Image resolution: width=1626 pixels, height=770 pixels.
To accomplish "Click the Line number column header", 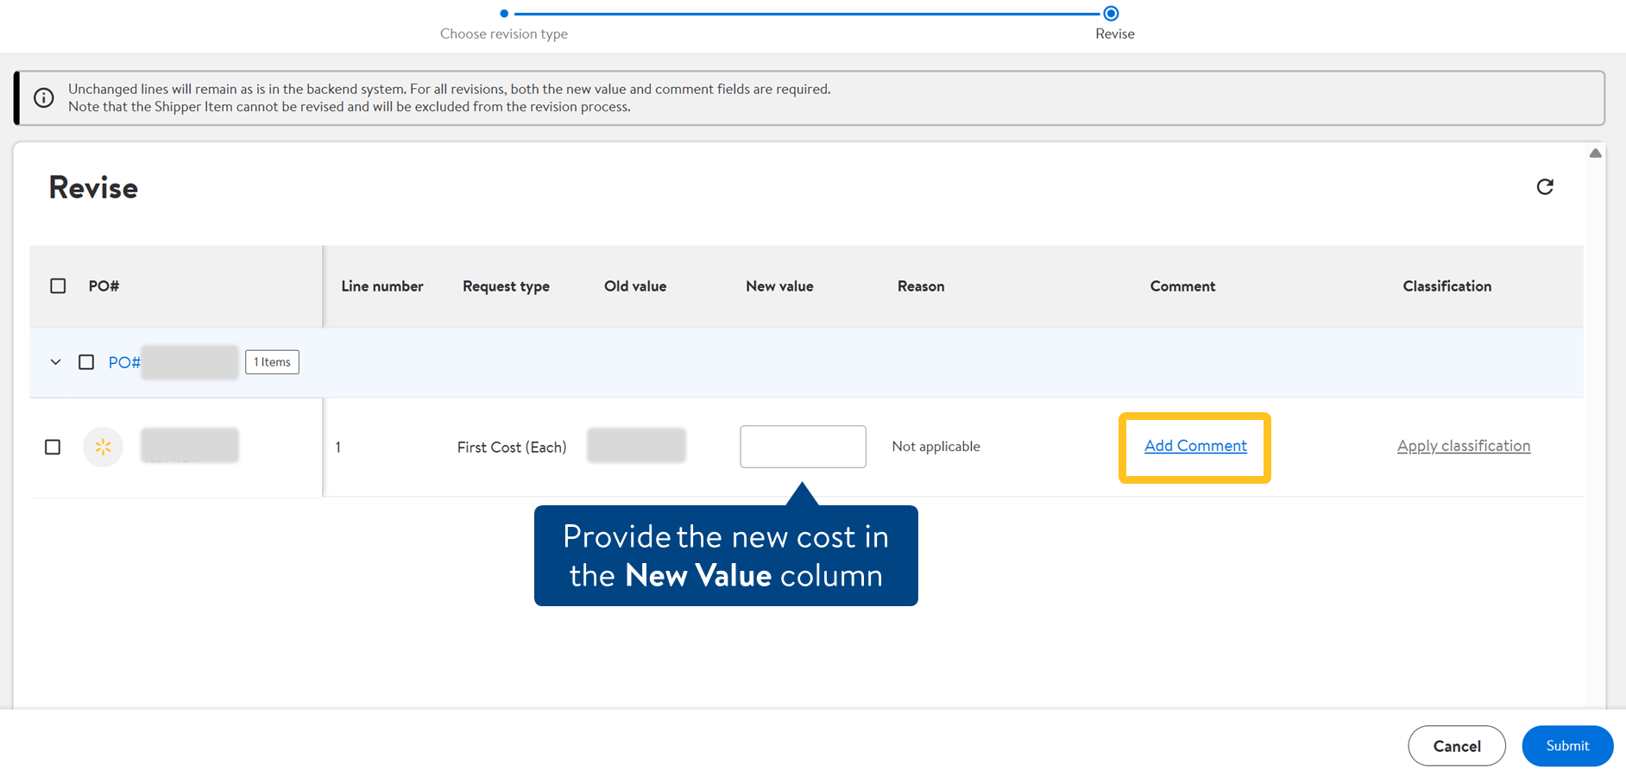I will tap(382, 286).
